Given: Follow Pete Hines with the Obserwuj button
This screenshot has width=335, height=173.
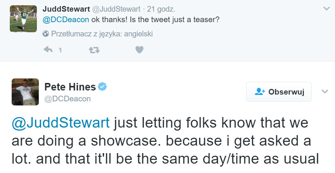Looking at the screenshot, I should tap(279, 92).
